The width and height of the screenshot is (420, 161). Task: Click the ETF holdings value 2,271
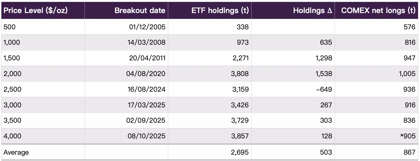click(x=240, y=58)
